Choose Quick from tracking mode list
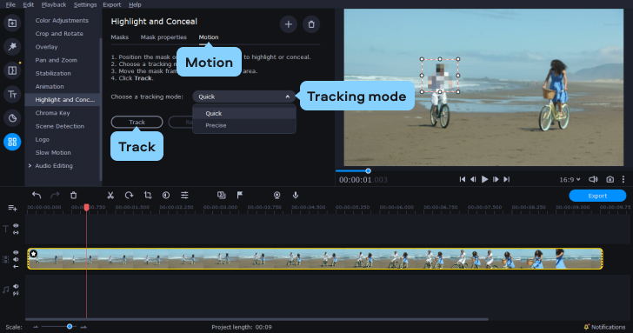The width and height of the screenshot is (633, 333). point(243,113)
